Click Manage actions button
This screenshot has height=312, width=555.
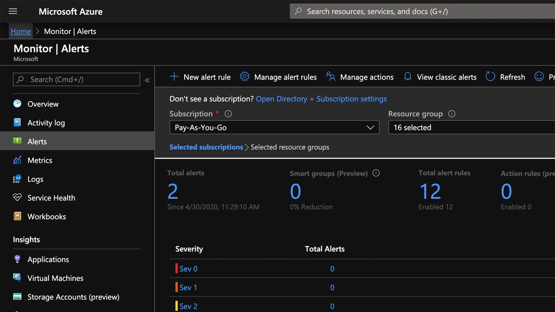click(360, 77)
